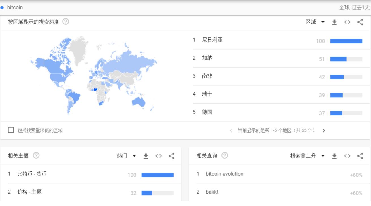The width and height of the screenshot is (371, 206).
Task: Open related query bakkt
Action: coord(212,192)
